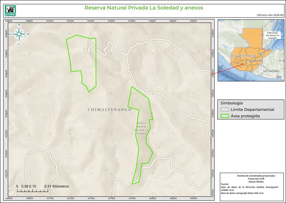Image resolution: width=286 pixels, height=203 pixels.
Task: Click the gray Límite Departamental legend swatch
Action: tap(224, 110)
